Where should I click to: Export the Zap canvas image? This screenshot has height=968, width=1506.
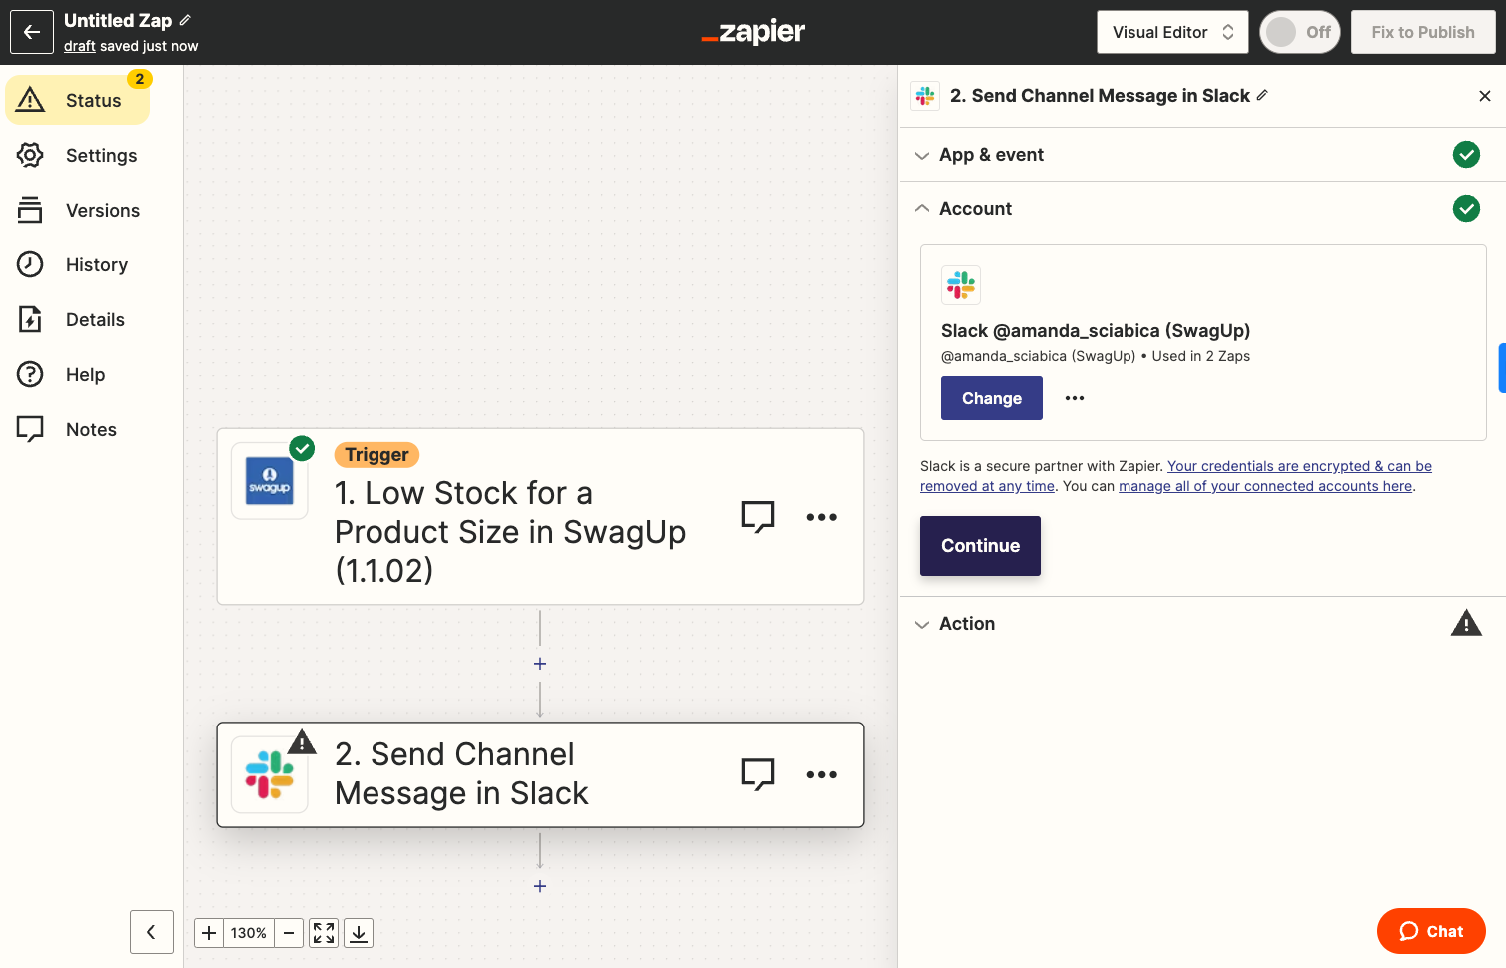coord(359,933)
